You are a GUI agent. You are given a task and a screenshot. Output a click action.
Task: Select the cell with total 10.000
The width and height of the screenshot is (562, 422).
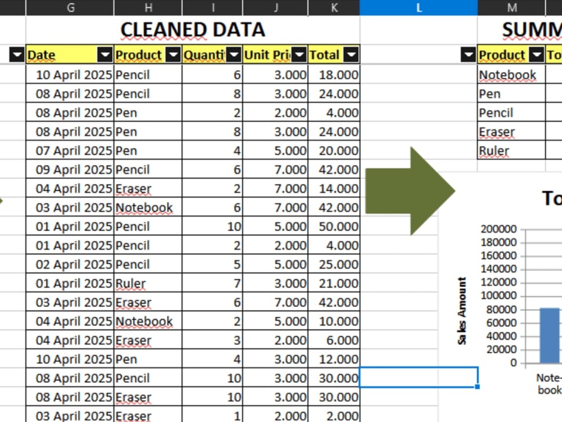click(334, 321)
